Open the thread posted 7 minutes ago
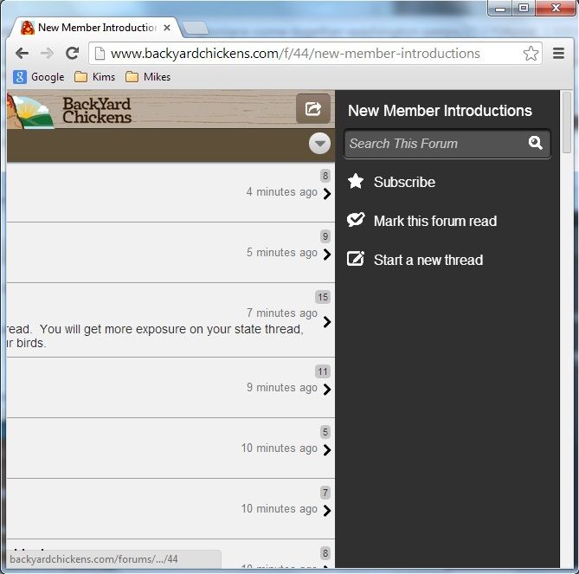 point(326,322)
